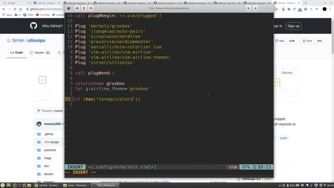Switch to the first browser tab
This screenshot has width=334, height=188.
(16, 3)
